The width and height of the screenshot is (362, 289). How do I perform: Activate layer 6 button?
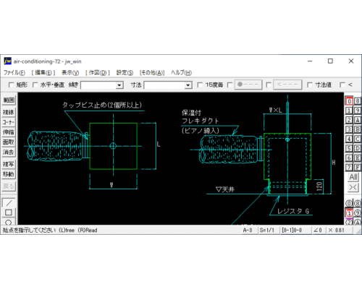(349, 158)
